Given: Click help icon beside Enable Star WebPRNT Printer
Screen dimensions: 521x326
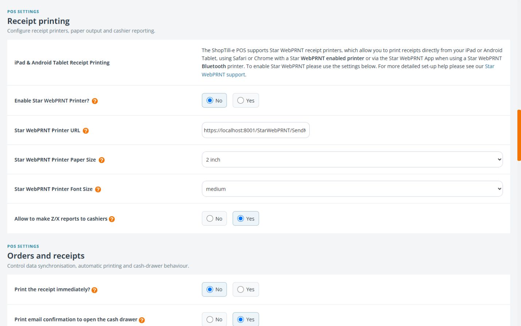Looking at the screenshot, I should [95, 101].
